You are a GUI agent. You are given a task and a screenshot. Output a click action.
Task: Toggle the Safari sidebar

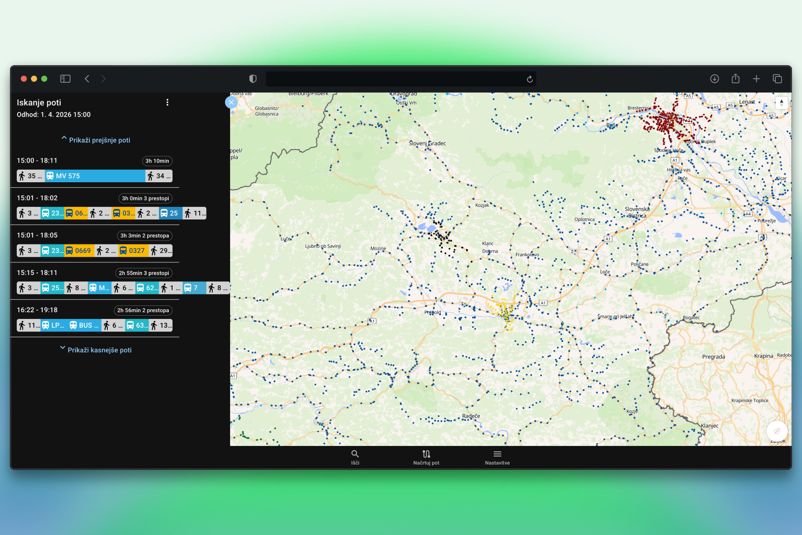tap(65, 79)
